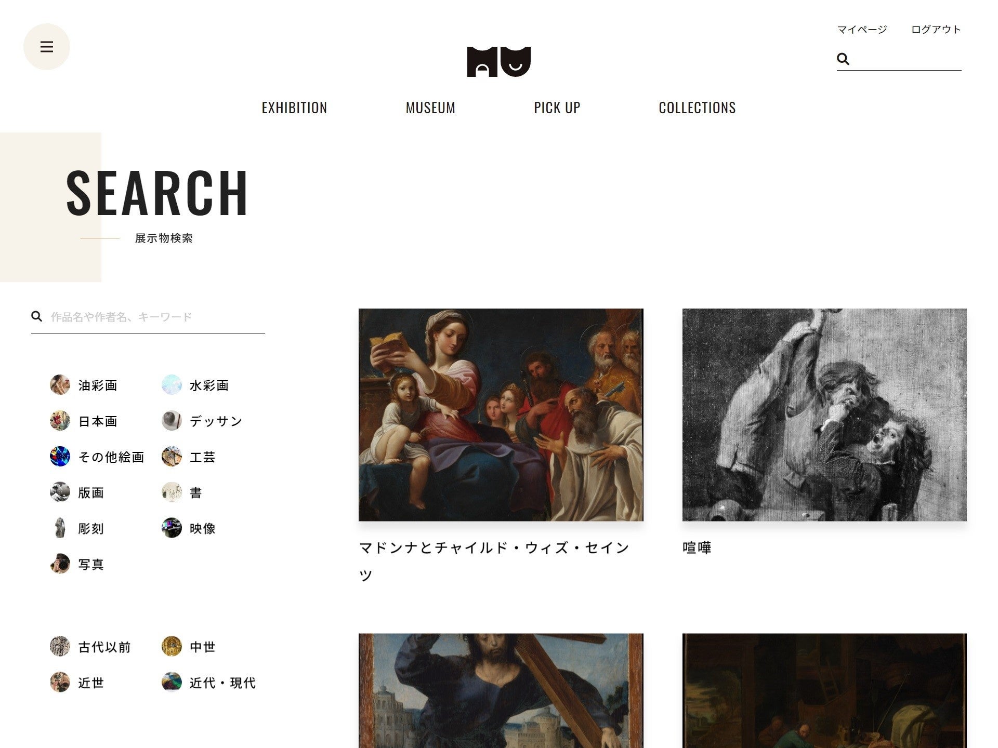Select the 水彩画 category icon
The image size is (998, 748).
pos(172,385)
